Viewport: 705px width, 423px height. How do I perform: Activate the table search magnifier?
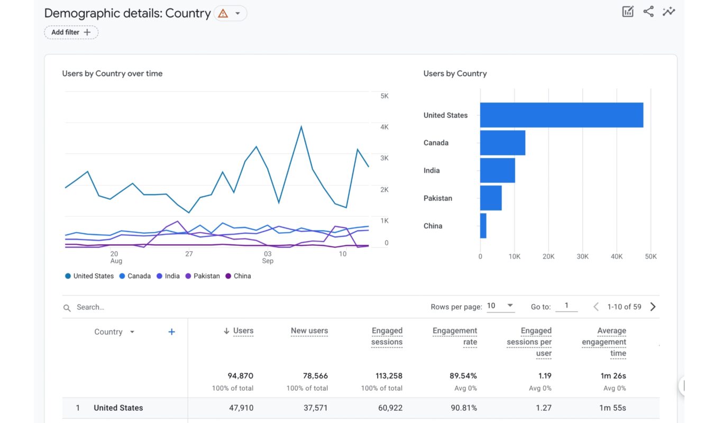point(66,307)
